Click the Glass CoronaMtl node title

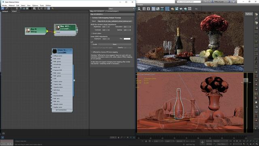pos(62,51)
